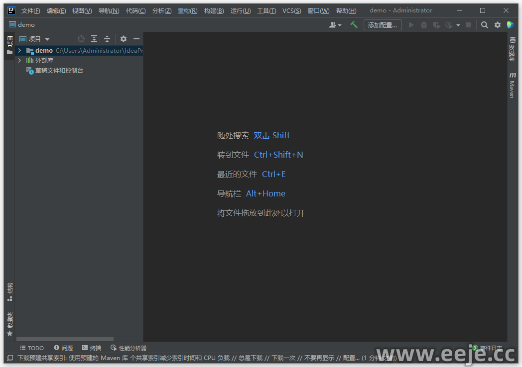Click the project tree horizontal scrollbar
The width and height of the screenshot is (522, 367).
65,339
